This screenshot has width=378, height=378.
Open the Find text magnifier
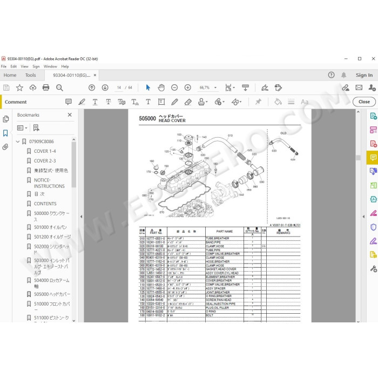click(59, 87)
